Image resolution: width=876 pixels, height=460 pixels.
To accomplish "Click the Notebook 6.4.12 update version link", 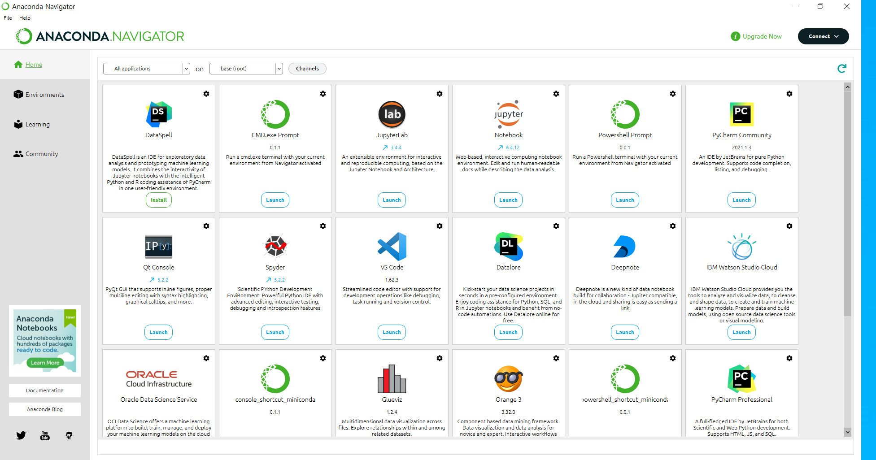I will pos(509,148).
